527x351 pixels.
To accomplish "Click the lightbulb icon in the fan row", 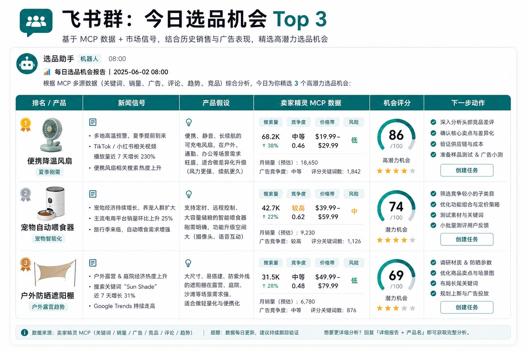I will (x=189, y=122).
